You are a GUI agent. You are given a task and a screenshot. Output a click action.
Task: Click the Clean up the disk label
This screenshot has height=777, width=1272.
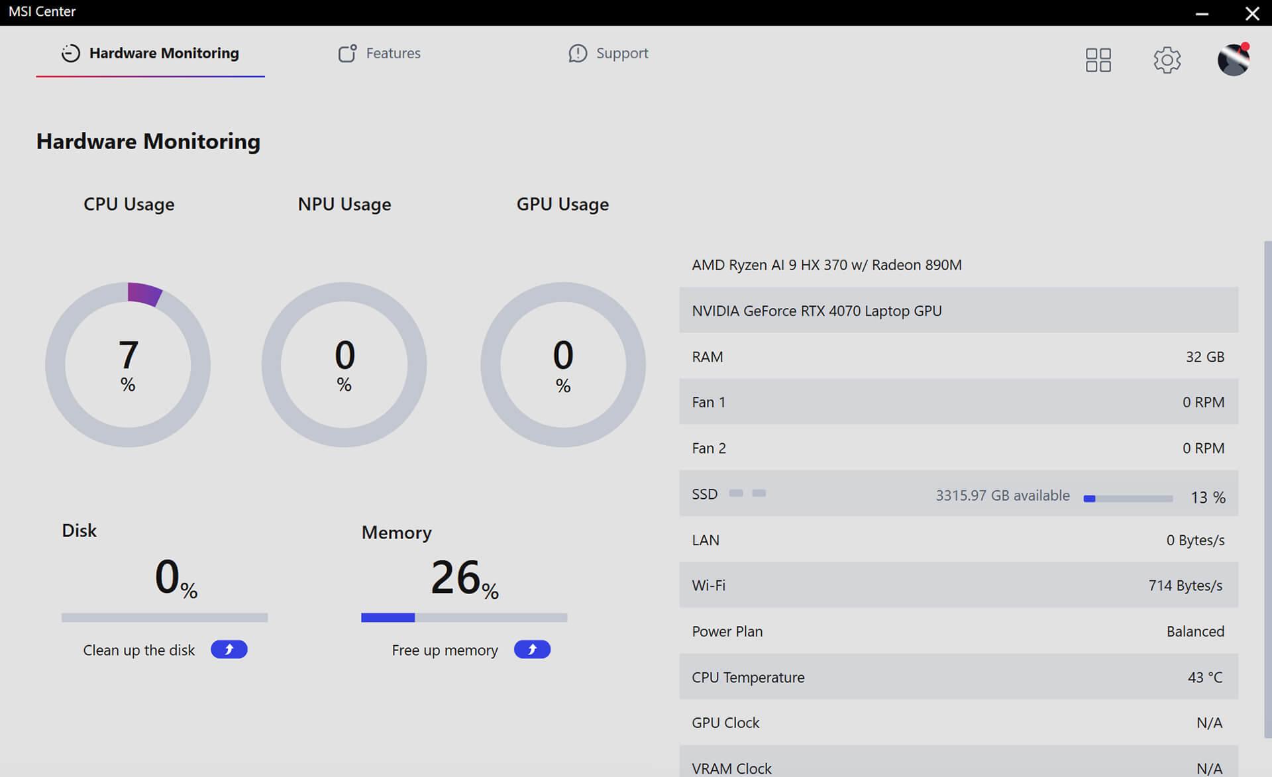click(138, 650)
